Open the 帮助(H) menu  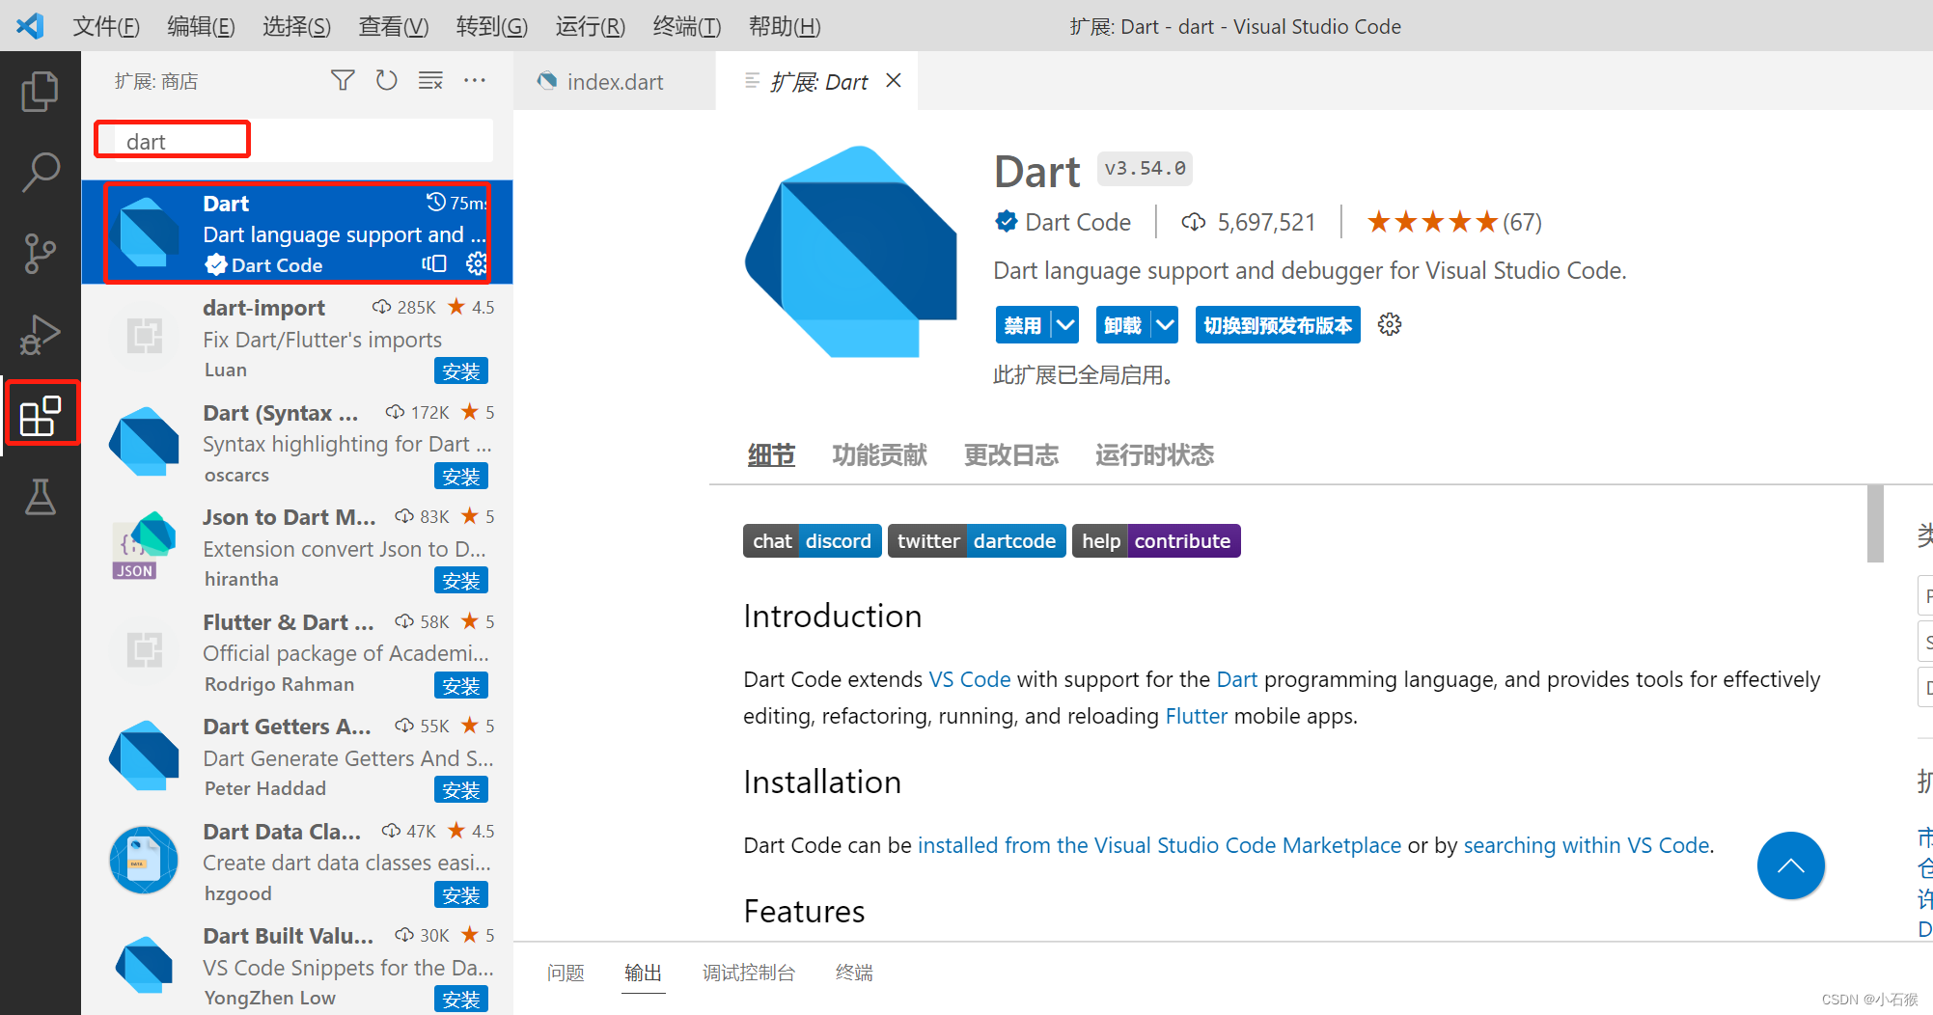tap(785, 26)
